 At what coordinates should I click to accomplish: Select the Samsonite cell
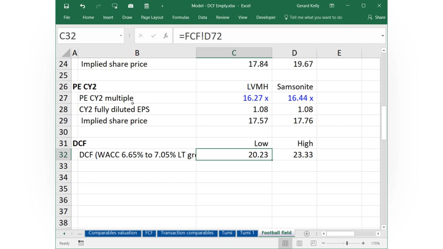(295, 87)
